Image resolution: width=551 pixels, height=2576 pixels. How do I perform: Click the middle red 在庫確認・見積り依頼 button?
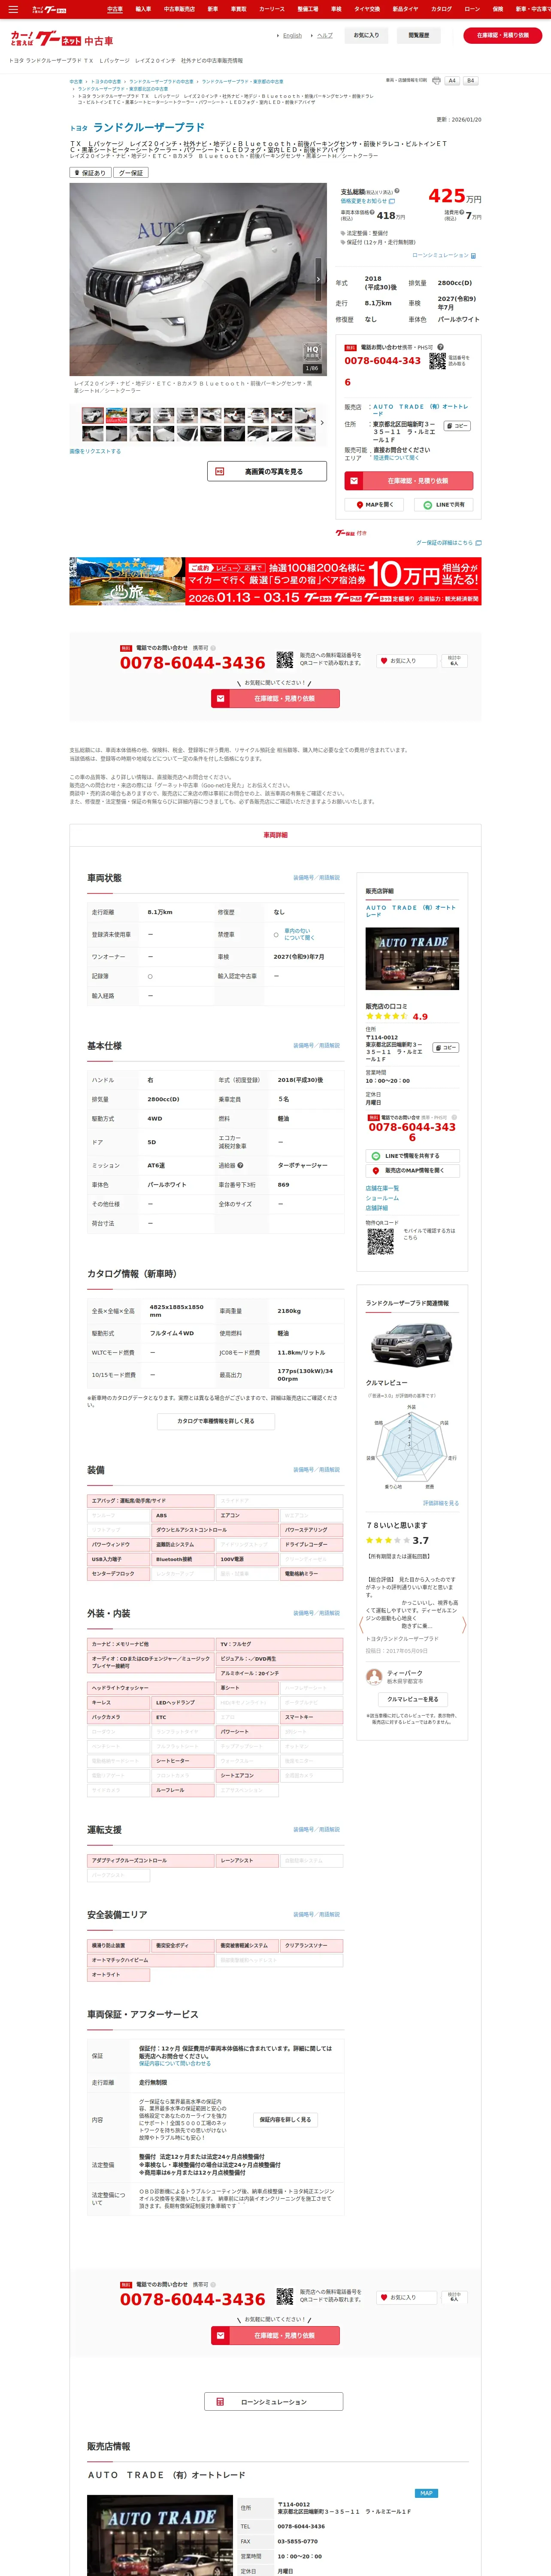click(275, 699)
